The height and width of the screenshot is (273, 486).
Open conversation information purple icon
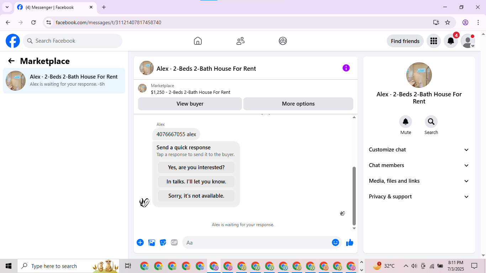click(x=346, y=68)
